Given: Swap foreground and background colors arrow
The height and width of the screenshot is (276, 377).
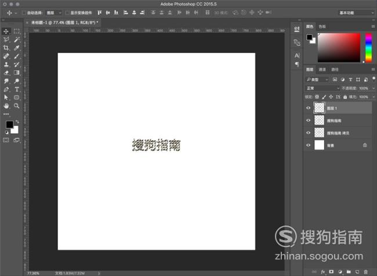Looking at the screenshot, I should pos(17,122).
